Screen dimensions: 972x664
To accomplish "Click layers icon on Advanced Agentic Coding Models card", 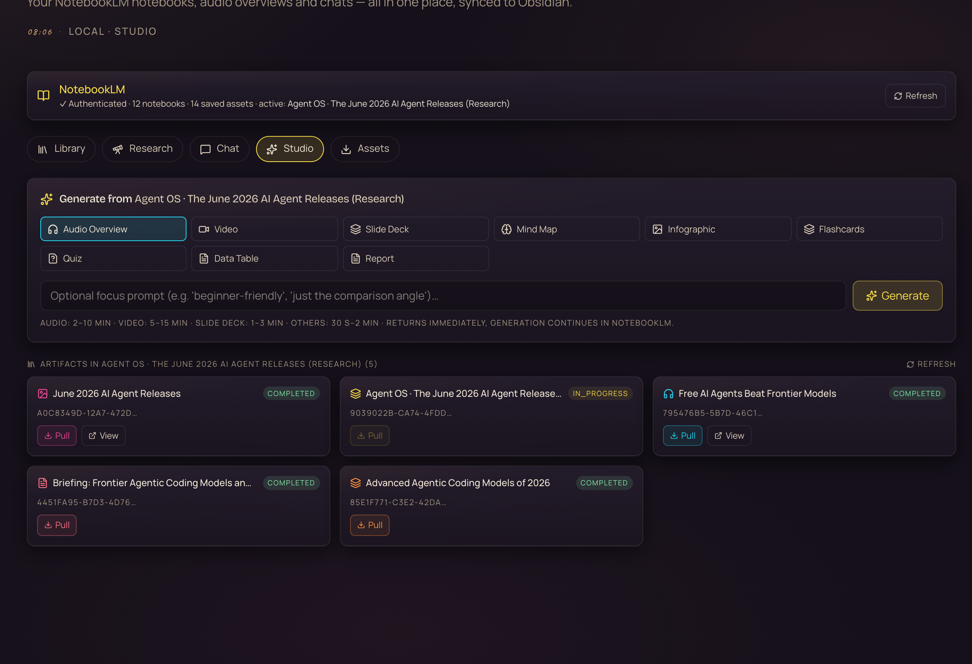I will (x=356, y=483).
